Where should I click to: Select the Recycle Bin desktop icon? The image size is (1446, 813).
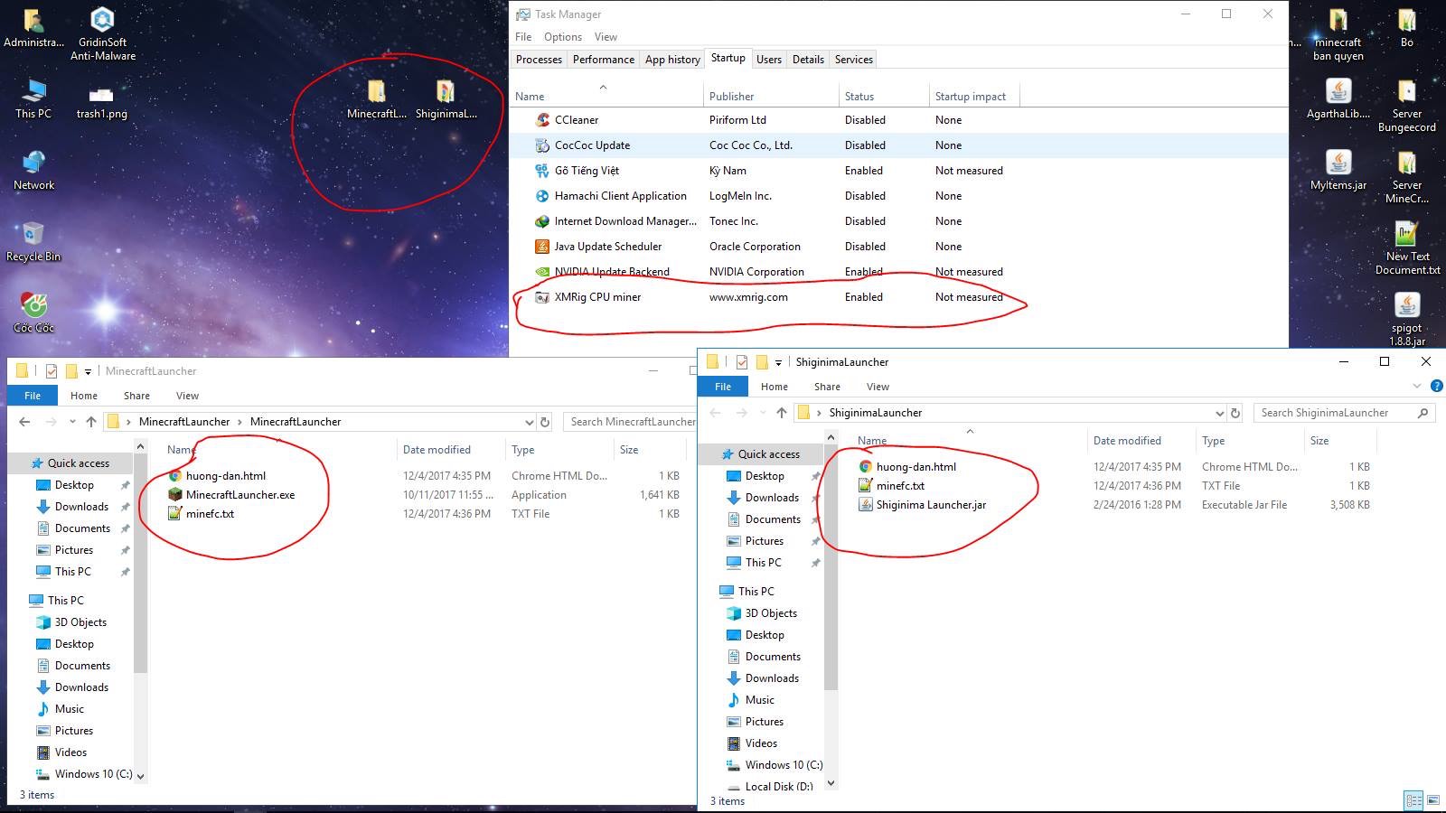click(x=33, y=242)
